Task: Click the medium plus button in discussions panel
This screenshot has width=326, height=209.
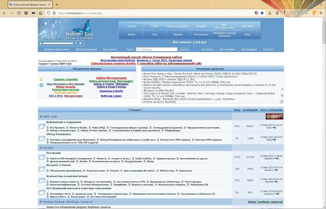Action: 282,95
